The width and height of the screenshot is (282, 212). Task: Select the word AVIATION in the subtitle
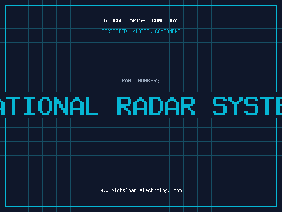tap(141, 31)
